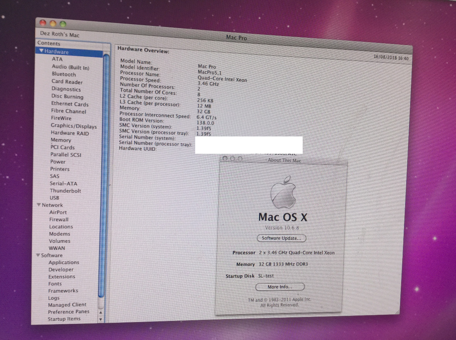Show Ethernet Cards information
Screen dimensions: 456x340
70,104
